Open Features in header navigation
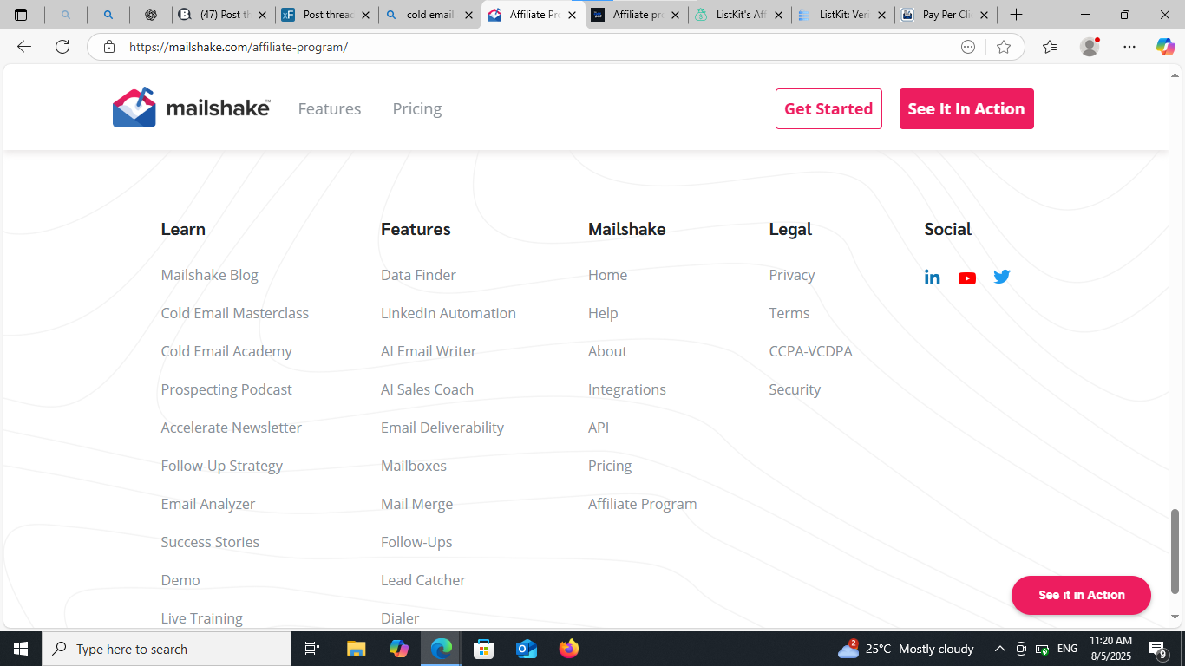Viewport: 1185px width, 666px height. [330, 108]
